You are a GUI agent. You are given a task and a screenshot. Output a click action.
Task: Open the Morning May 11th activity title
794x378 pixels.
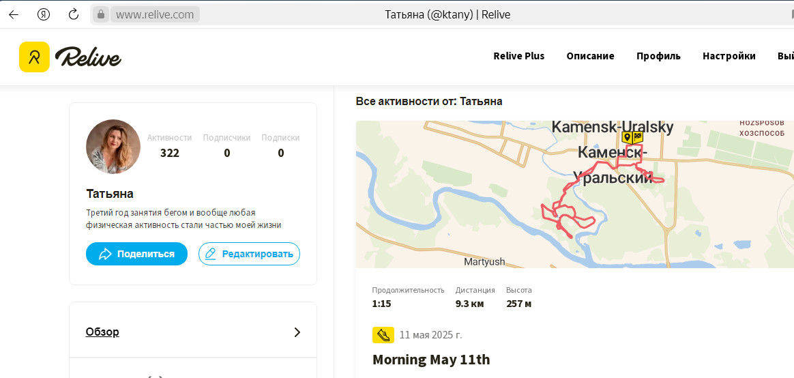pos(431,360)
